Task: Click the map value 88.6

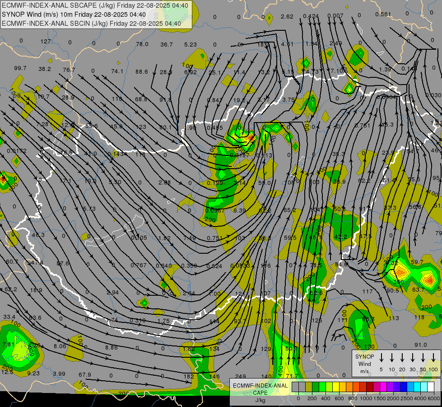Action: [141, 72]
